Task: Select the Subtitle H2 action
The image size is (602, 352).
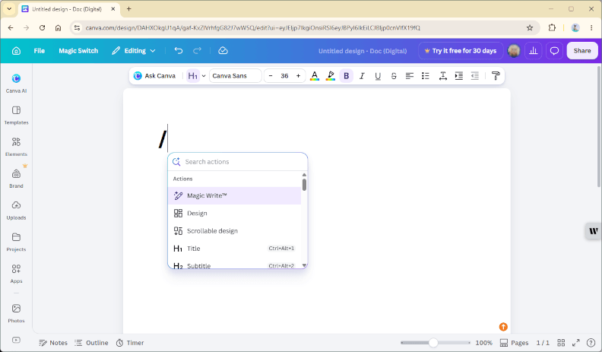Action: (235, 265)
